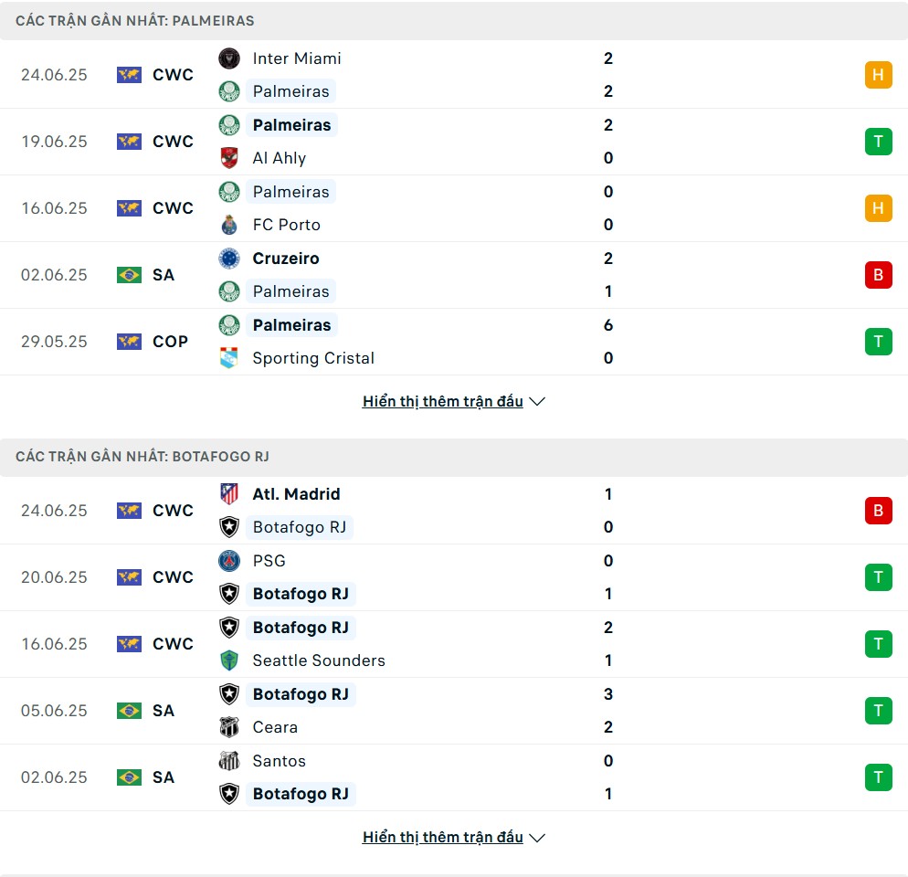Viewport: 908px width, 877px height.
Task: Click the Atl. Madrid crest
Action: (x=229, y=494)
